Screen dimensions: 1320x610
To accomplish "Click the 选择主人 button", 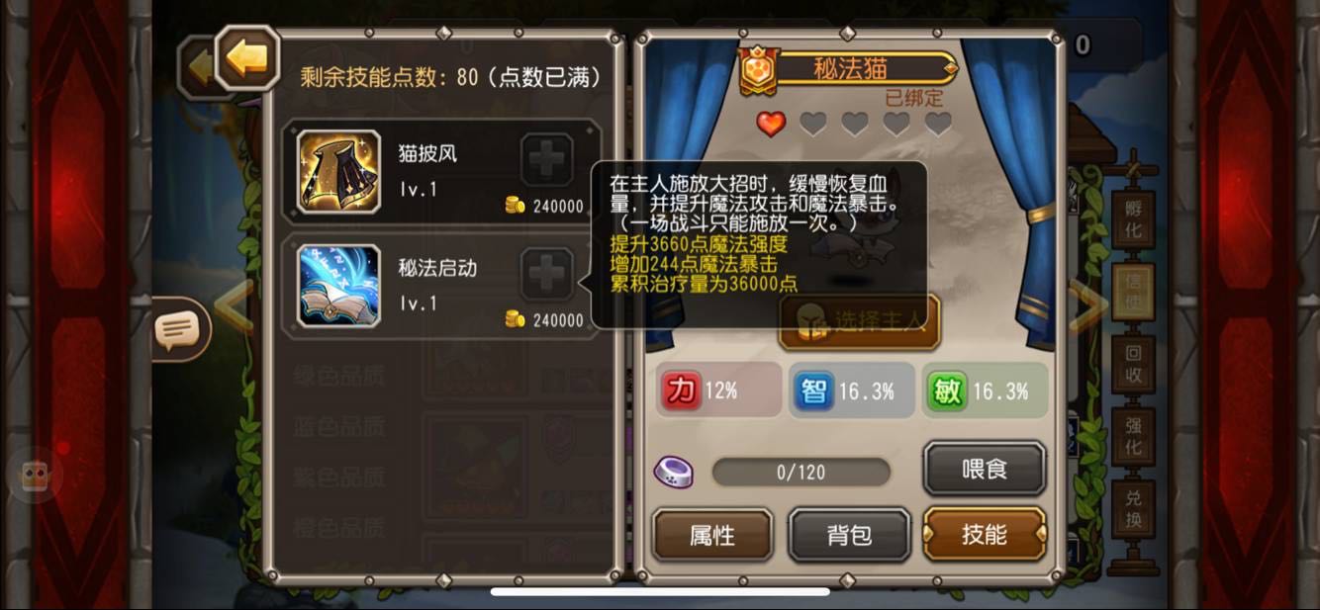I will pos(859,321).
